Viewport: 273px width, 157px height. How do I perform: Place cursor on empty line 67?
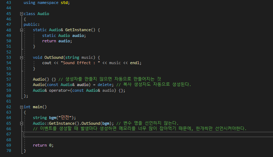point(148,134)
